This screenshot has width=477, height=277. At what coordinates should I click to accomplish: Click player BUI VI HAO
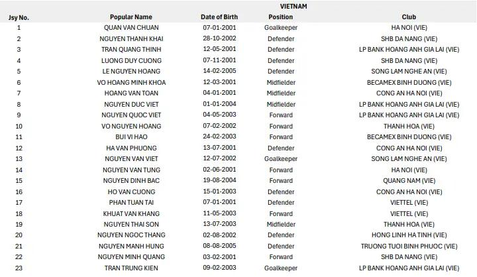tap(131, 137)
